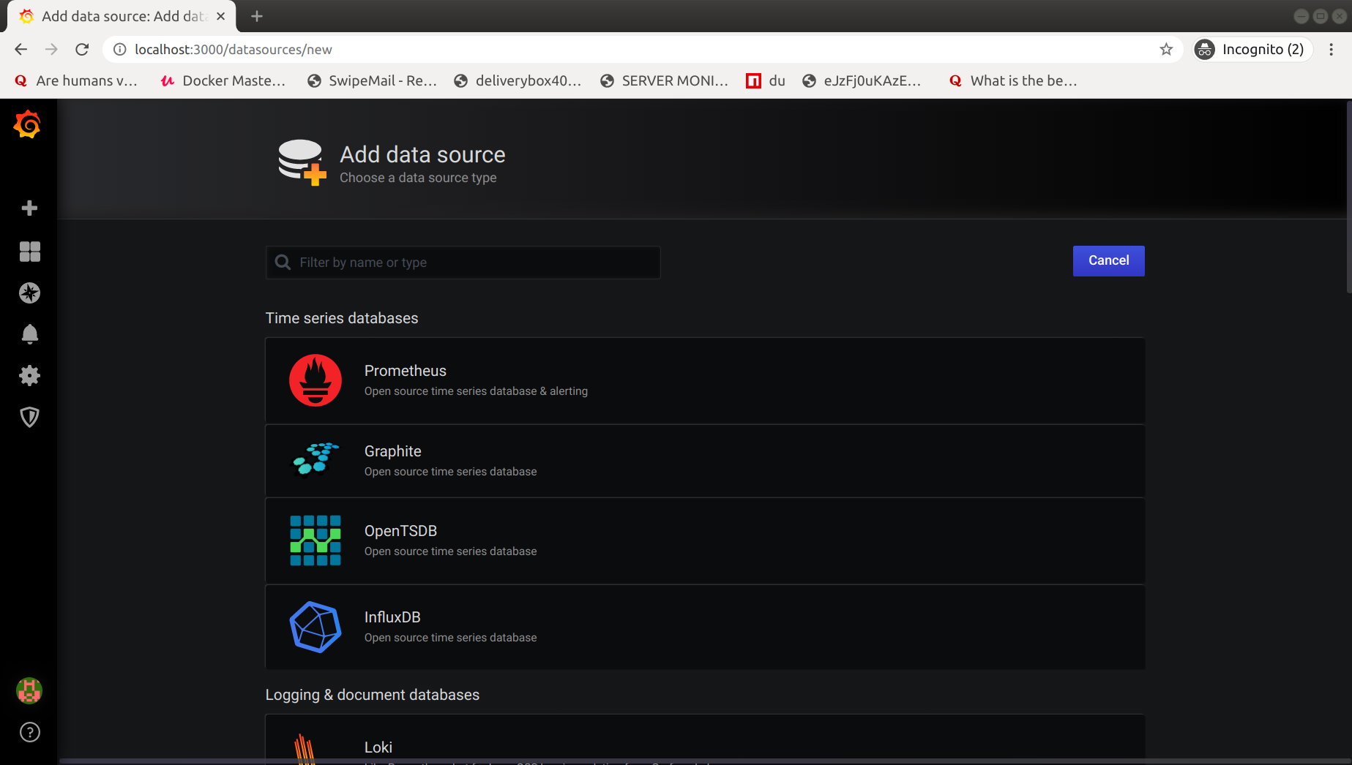Click the 'Time series databases' heading
Viewport: 1352px width, 765px height.
pyautogui.click(x=342, y=318)
